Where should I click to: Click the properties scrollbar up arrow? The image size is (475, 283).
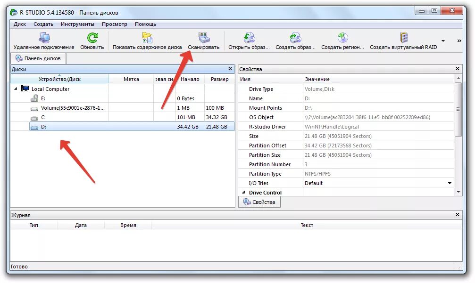(458, 78)
